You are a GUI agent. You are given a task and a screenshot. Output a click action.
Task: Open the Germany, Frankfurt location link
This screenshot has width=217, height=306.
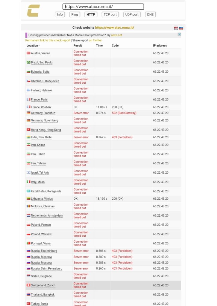coord(43,113)
